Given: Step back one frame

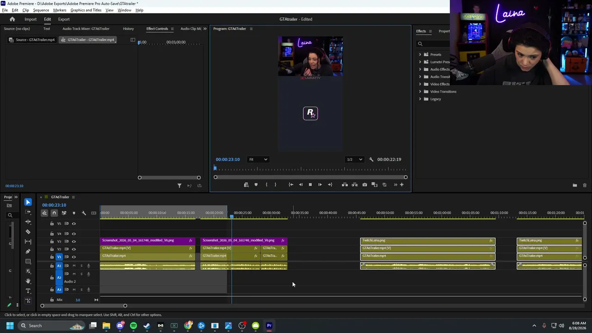Looking at the screenshot, I should pos(301,185).
